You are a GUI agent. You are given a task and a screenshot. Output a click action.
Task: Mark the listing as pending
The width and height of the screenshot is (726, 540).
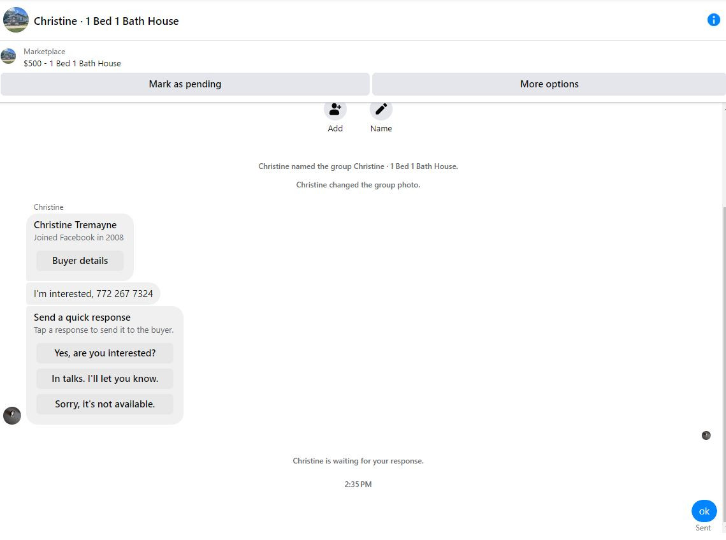click(x=185, y=84)
